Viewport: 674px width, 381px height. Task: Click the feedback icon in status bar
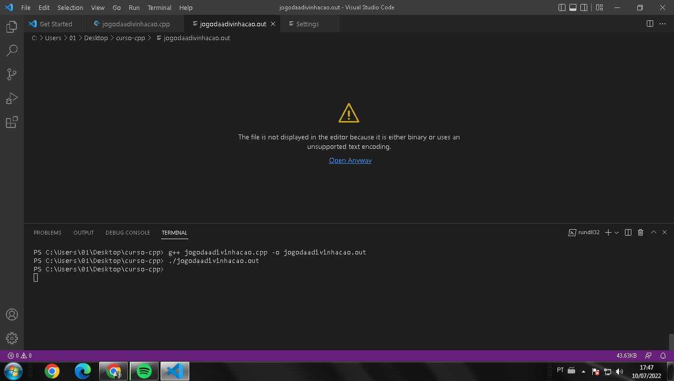[648, 356]
